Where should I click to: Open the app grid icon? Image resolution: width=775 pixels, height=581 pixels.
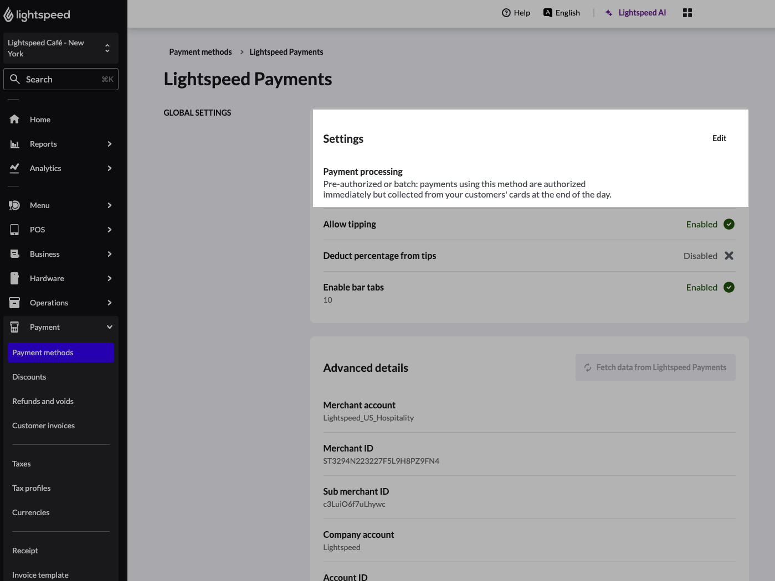point(687,13)
